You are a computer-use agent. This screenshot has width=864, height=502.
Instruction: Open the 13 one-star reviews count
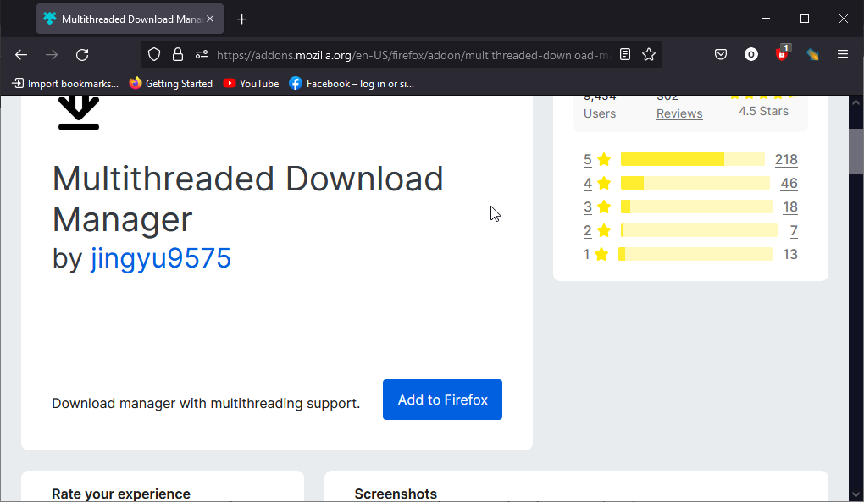[790, 254]
